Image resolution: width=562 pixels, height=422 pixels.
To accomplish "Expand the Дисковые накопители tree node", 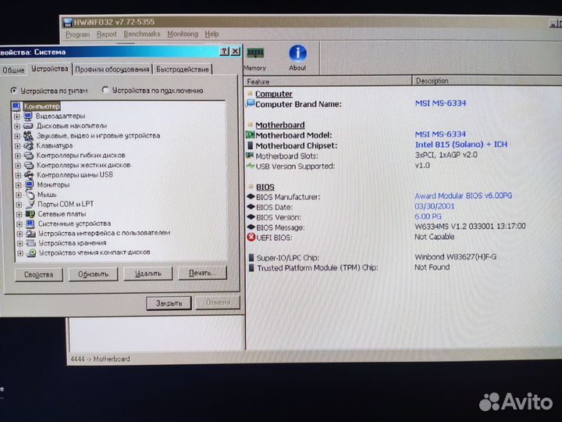I will [x=17, y=127].
